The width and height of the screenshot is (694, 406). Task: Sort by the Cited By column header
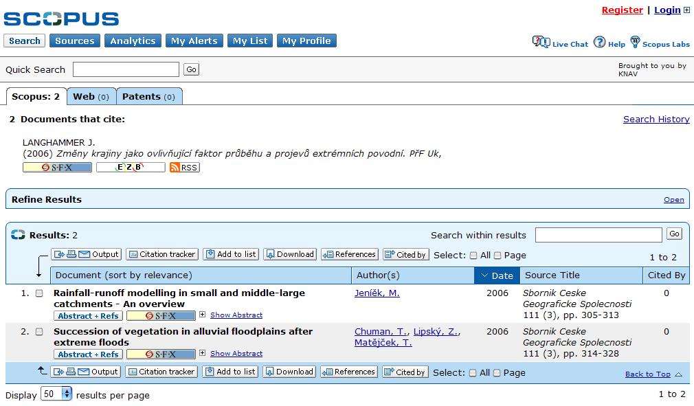666,275
